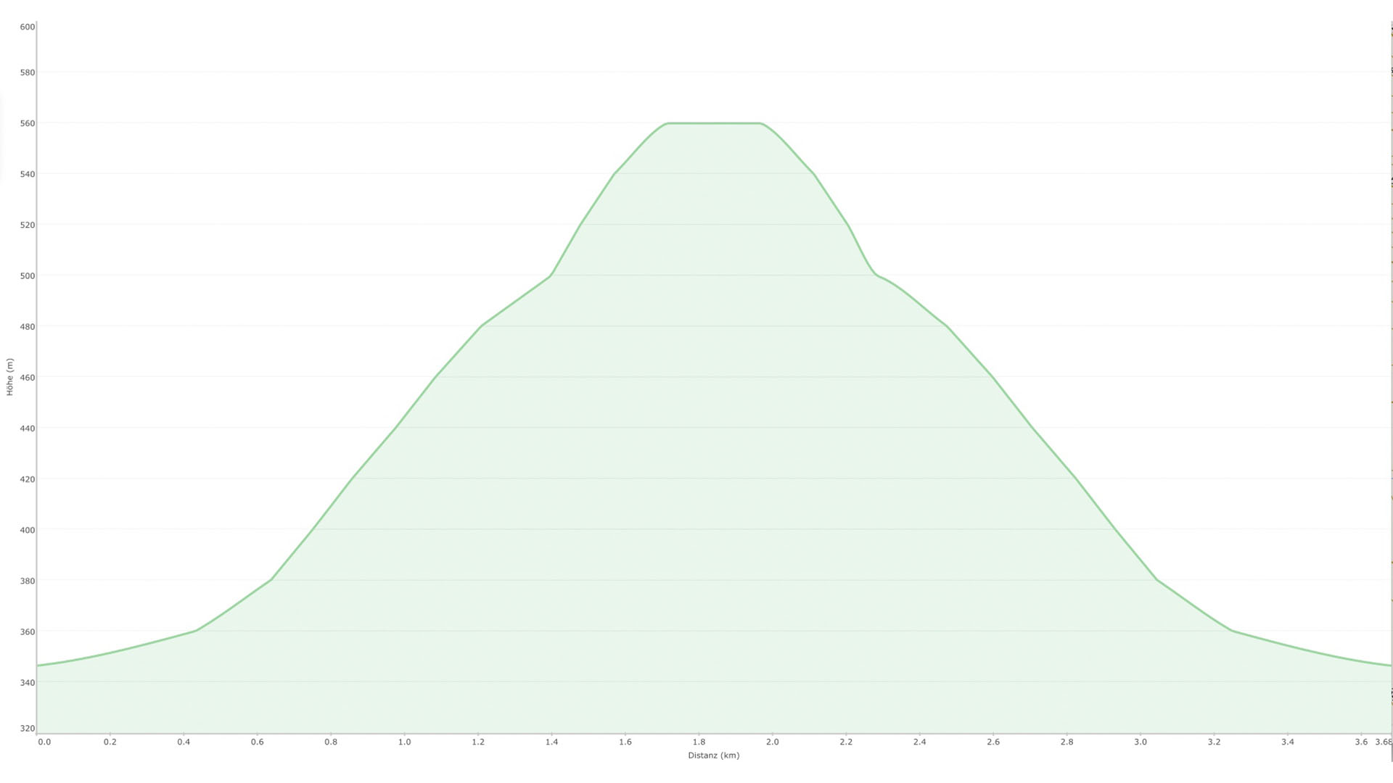Click the curve's dip at 500 m descending

(x=876, y=275)
